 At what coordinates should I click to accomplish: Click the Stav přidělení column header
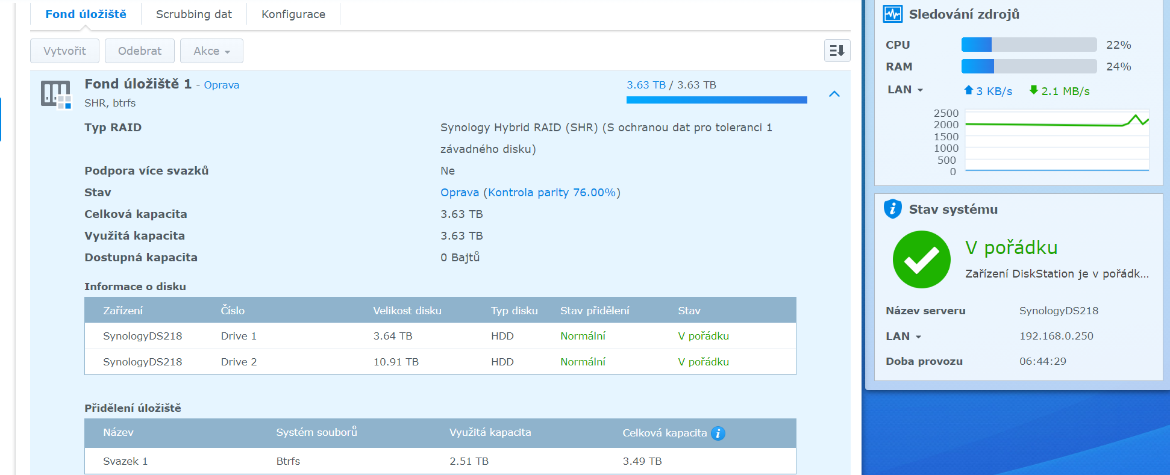[595, 311]
